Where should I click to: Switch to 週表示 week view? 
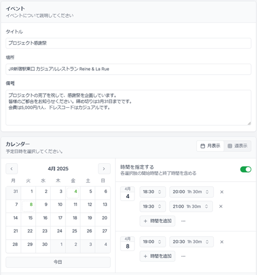[237, 146]
